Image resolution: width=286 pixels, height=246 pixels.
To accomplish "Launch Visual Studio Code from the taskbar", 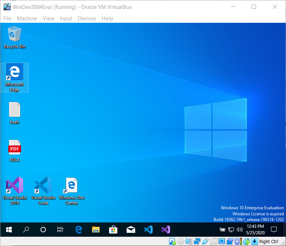I will tap(148, 230).
